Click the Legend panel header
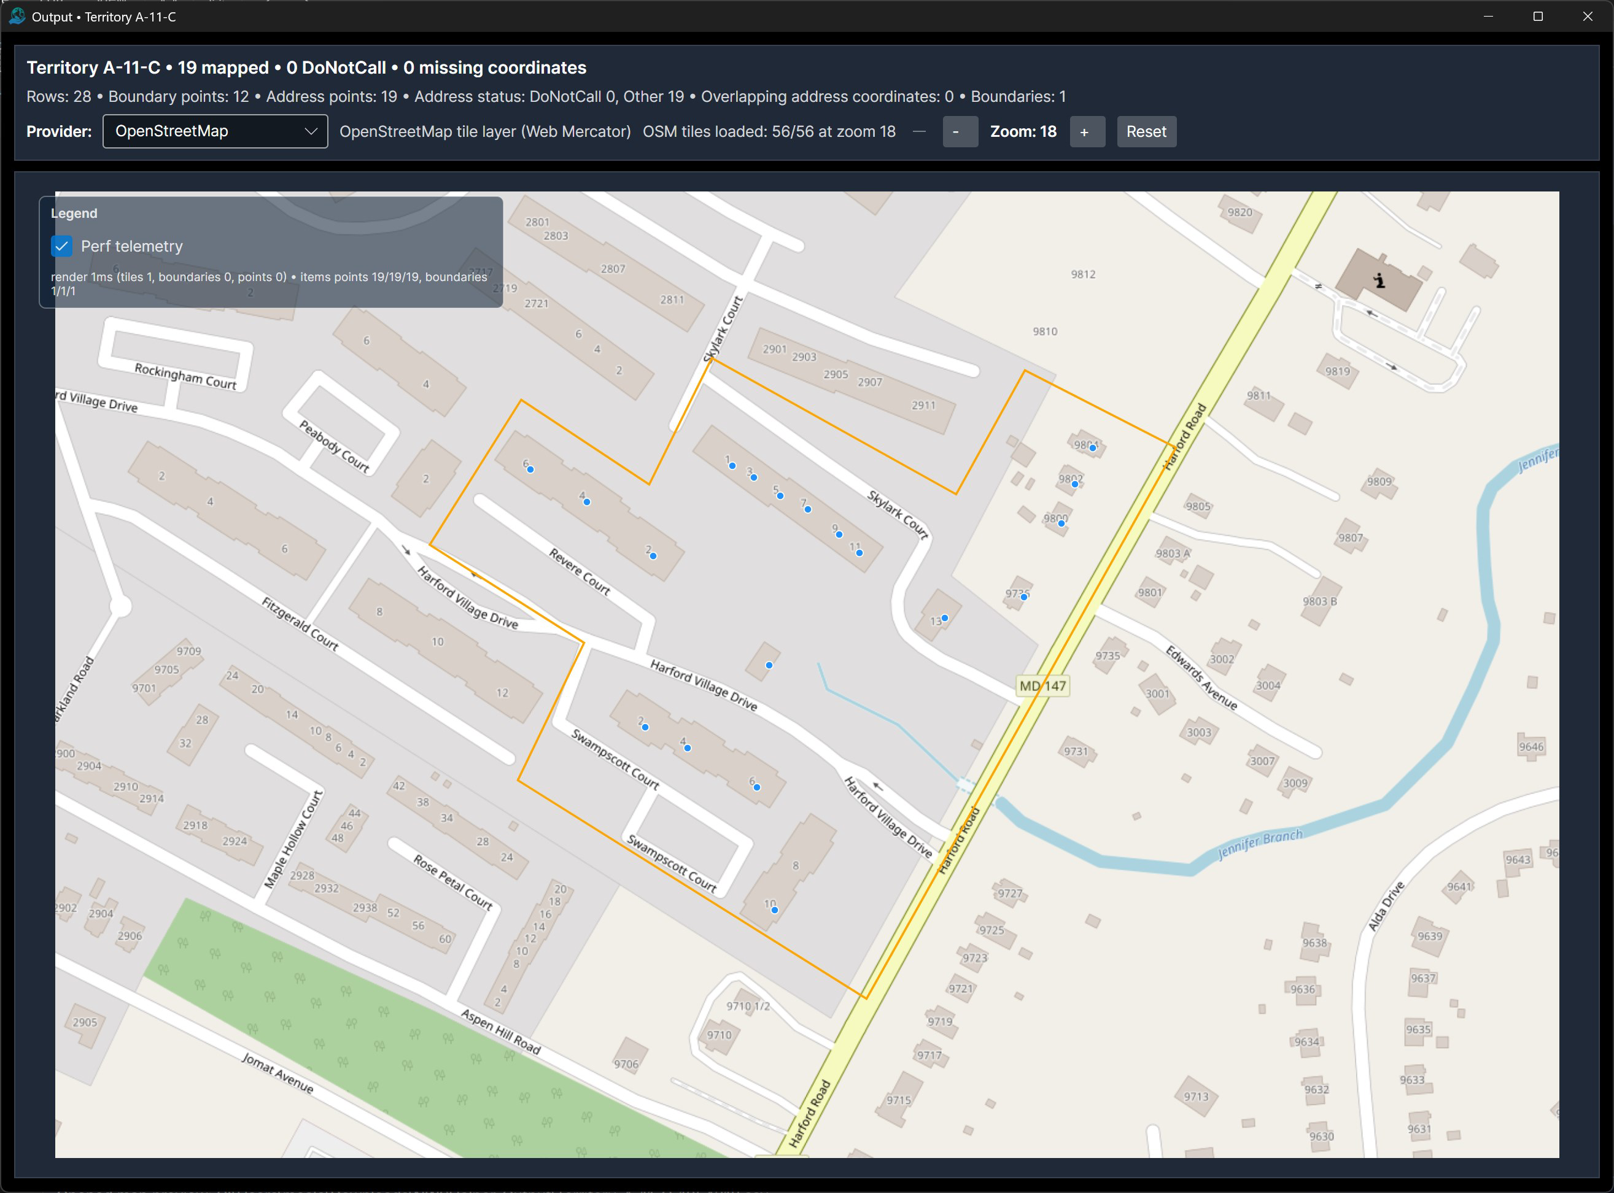 click(x=74, y=213)
